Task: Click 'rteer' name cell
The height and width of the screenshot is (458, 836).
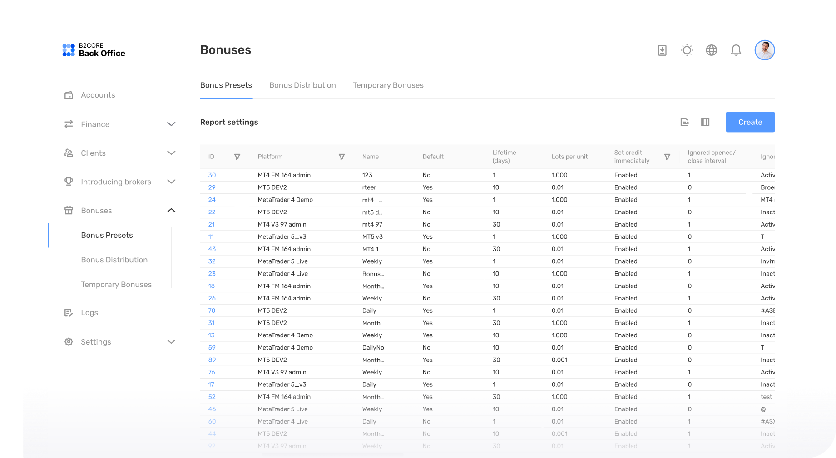Action: coord(369,187)
